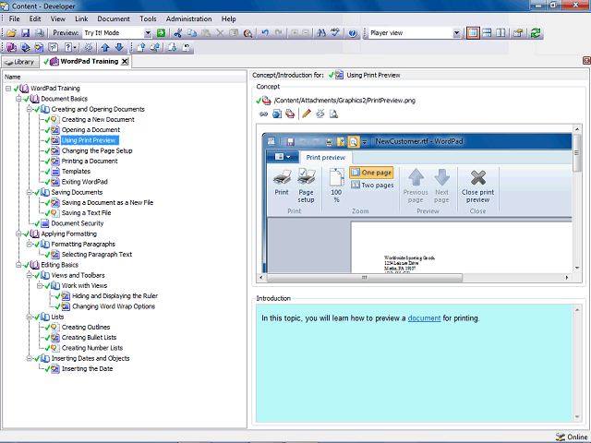Click the Concept pane horizontal scrollbar thumb

point(364,278)
